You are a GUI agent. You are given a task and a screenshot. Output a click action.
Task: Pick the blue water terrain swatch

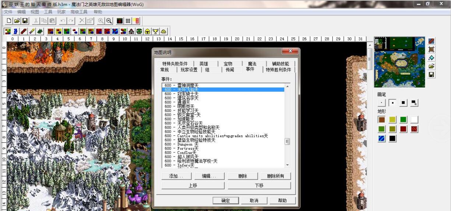click(382, 139)
